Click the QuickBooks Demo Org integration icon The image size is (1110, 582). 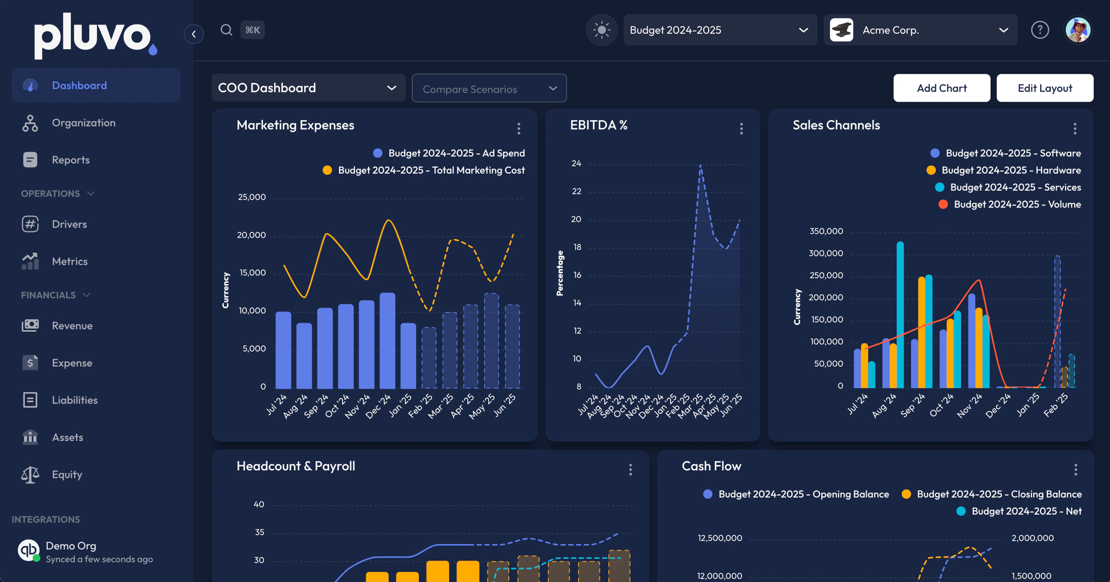click(x=28, y=550)
